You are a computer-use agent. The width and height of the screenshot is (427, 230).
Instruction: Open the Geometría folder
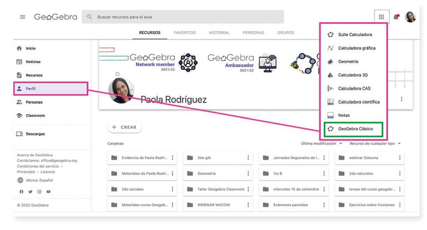pos(218,173)
